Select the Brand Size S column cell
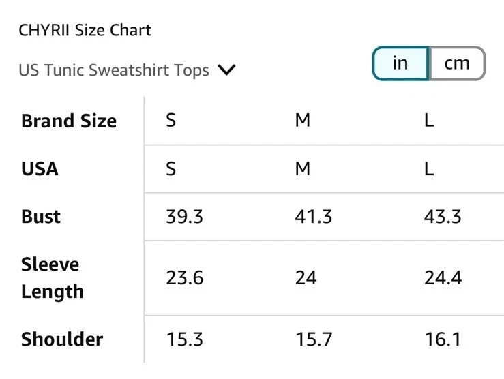The width and height of the screenshot is (504, 379). click(171, 121)
